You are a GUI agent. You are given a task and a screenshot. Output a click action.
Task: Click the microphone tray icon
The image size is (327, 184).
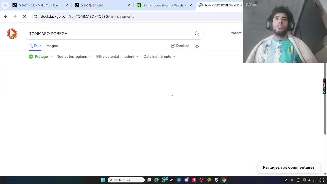(x=292, y=180)
